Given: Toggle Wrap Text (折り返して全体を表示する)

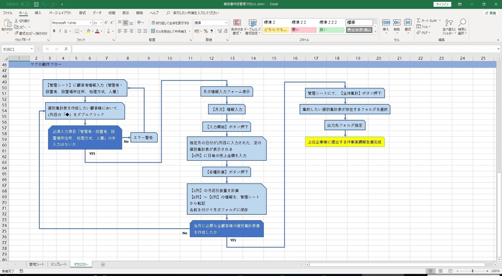Looking at the screenshot, I should (x=170, y=23).
